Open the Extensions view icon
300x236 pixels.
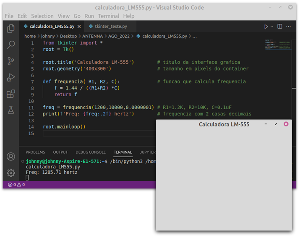pyautogui.click(x=11, y=94)
